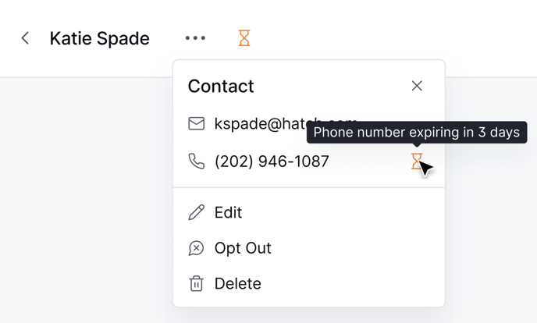Click the phone number expiring tooltip
537x323 pixels.
(416, 133)
